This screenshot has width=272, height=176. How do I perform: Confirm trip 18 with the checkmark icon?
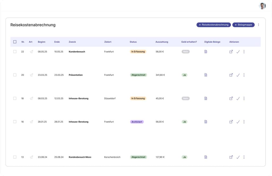pos(238,98)
